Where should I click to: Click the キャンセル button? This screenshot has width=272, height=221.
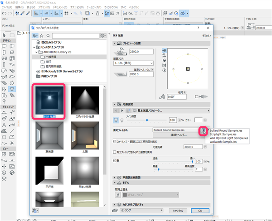(178, 211)
